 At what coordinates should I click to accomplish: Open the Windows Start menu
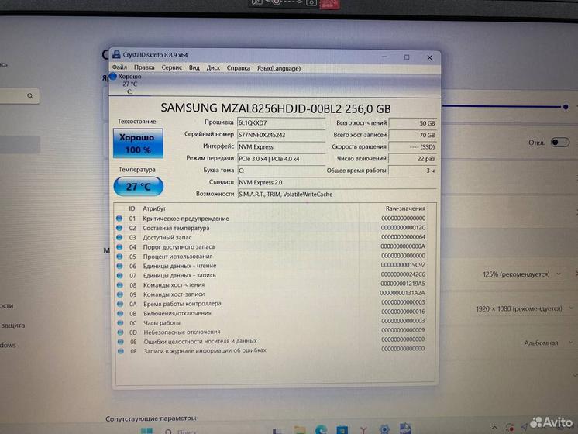point(146,431)
